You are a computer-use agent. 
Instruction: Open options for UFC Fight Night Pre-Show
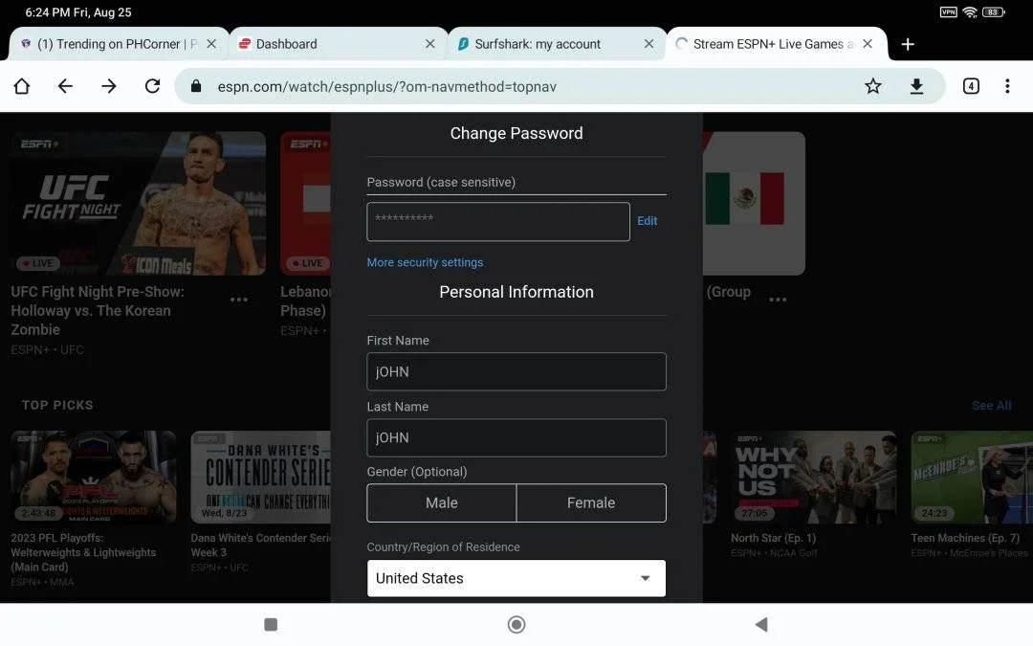239,300
